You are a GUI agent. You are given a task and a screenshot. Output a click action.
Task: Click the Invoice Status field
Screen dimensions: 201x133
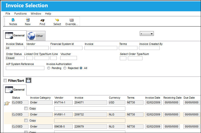pyautogui.click(x=15, y=48)
